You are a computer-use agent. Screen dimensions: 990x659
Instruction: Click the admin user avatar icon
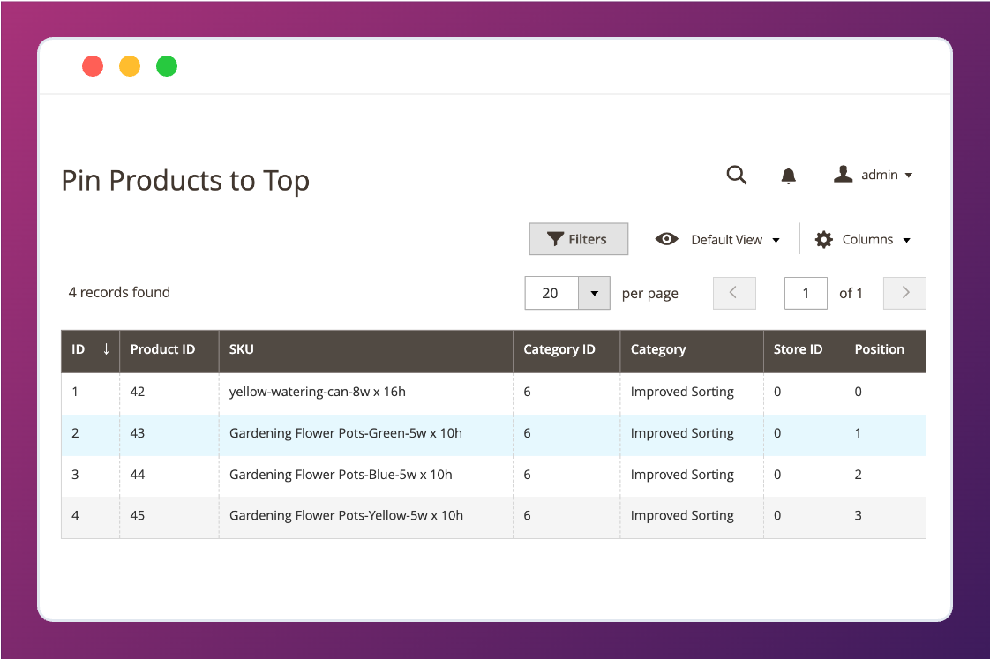click(843, 174)
